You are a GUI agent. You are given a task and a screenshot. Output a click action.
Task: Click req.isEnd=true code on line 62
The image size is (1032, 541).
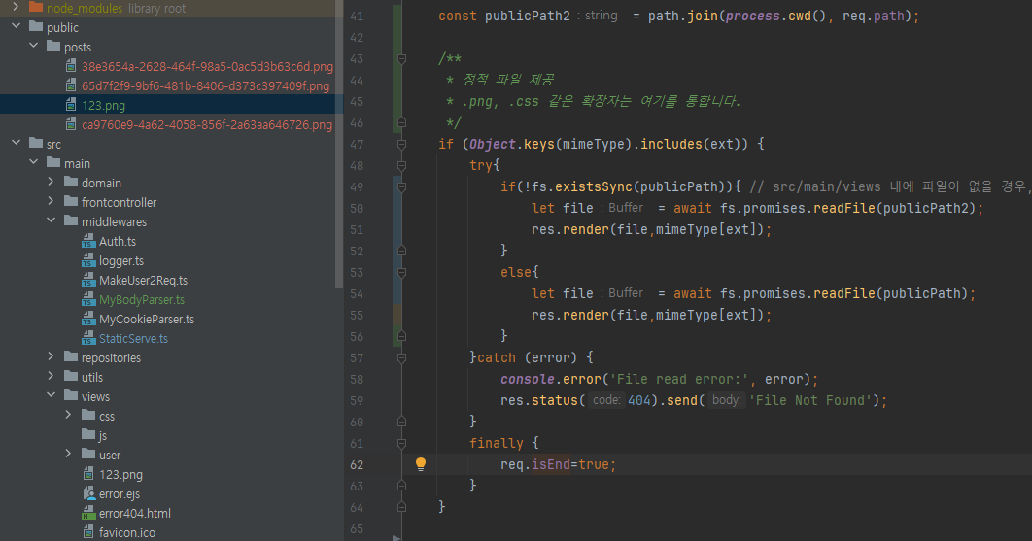tap(558, 464)
